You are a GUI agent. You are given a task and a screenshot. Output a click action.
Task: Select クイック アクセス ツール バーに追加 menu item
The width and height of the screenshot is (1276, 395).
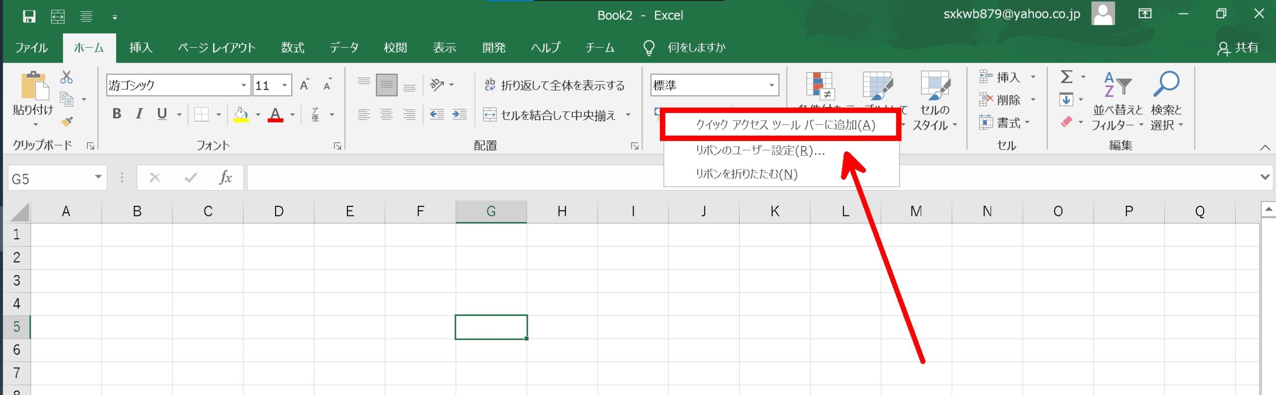[781, 125]
